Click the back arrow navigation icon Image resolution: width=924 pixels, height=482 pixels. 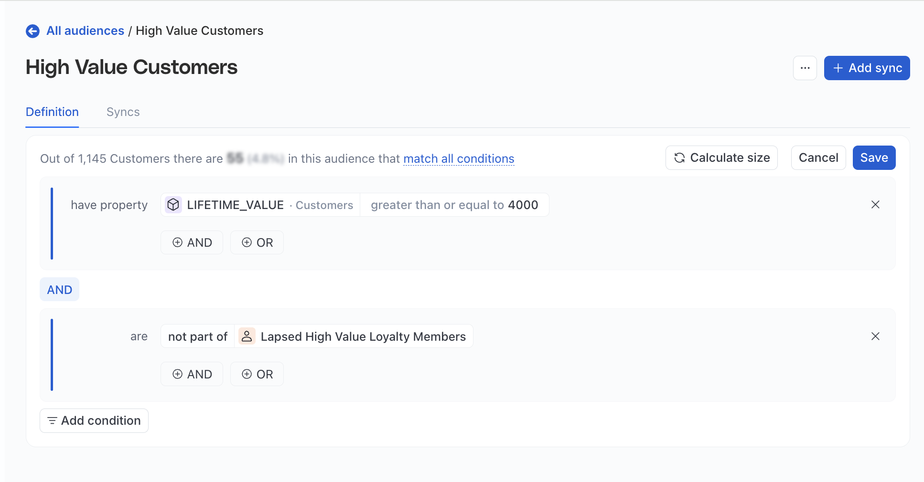(32, 31)
